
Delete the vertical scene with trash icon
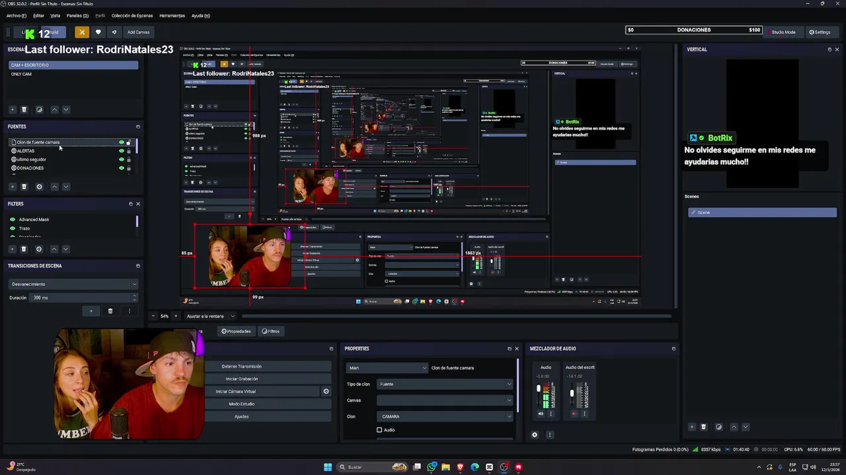(703, 427)
